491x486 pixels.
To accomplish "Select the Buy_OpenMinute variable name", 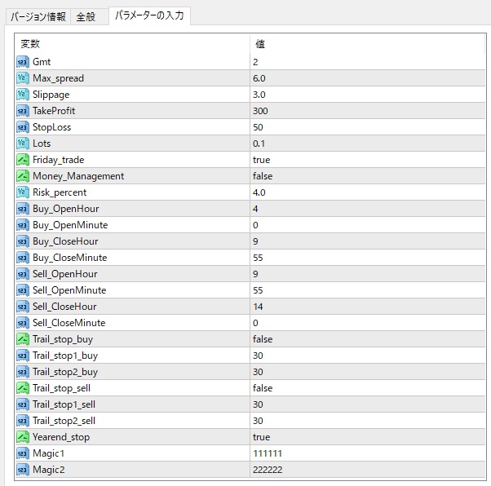I will (70, 225).
